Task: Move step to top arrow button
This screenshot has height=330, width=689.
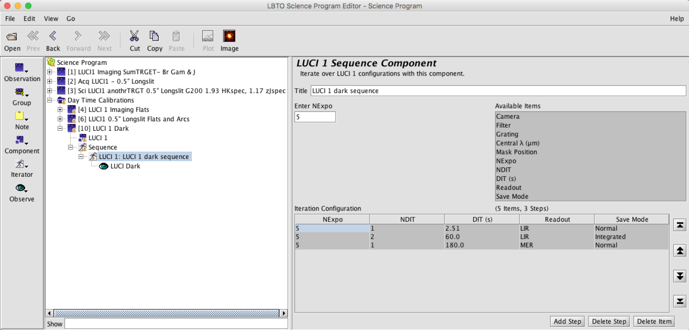Action: tap(680, 225)
